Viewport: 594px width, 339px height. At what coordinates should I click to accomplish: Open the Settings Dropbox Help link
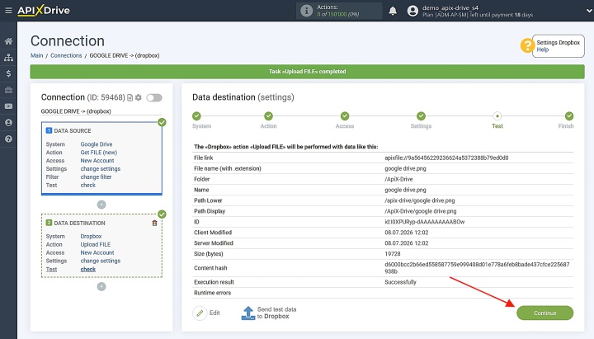pos(543,49)
